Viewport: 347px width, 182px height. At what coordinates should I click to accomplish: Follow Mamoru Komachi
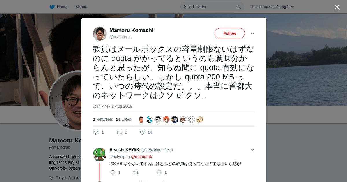[230, 34]
